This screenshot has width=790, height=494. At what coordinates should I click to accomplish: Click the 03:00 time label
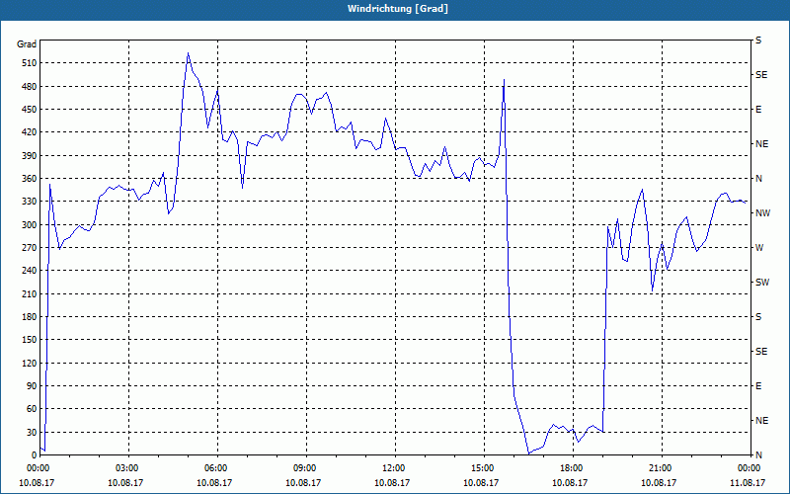tap(128, 468)
